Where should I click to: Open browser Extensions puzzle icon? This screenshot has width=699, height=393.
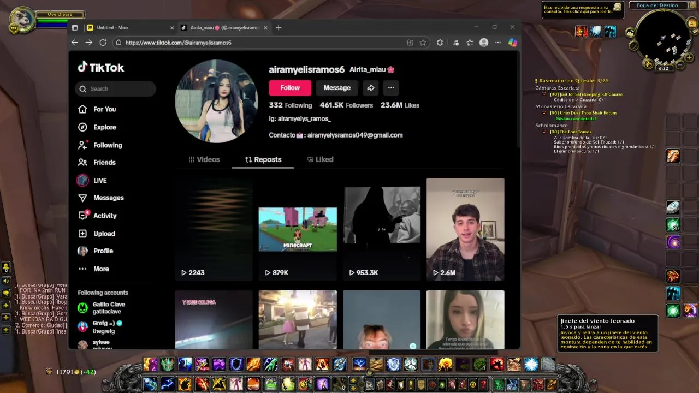pos(440,43)
